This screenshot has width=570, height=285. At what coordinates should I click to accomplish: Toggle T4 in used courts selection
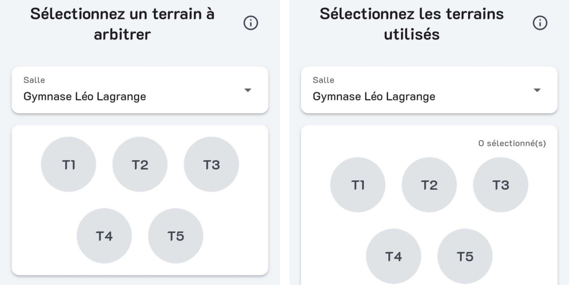(x=393, y=256)
